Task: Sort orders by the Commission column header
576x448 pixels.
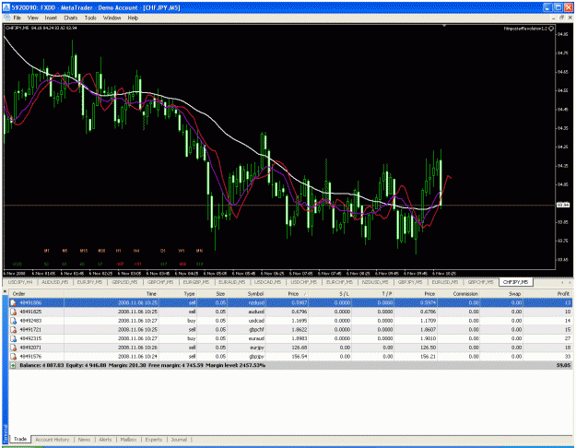Action: click(458, 294)
